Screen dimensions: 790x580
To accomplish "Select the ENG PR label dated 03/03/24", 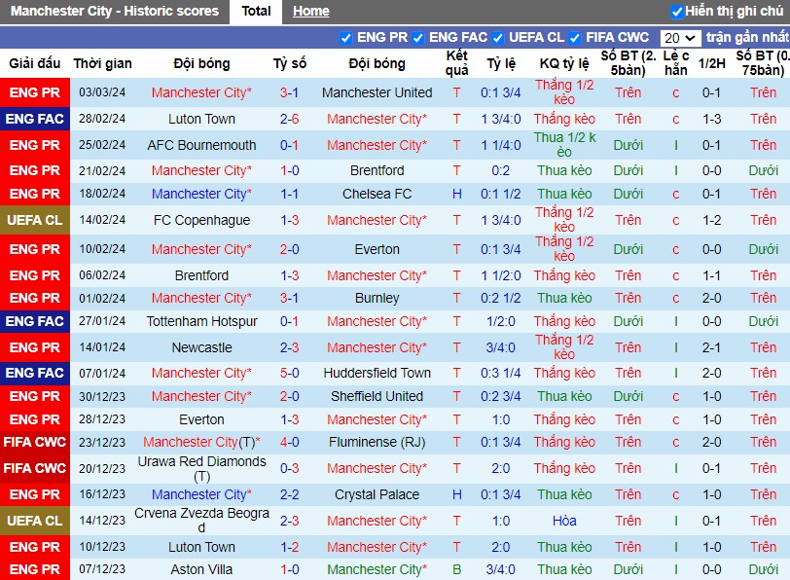I will [x=35, y=92].
